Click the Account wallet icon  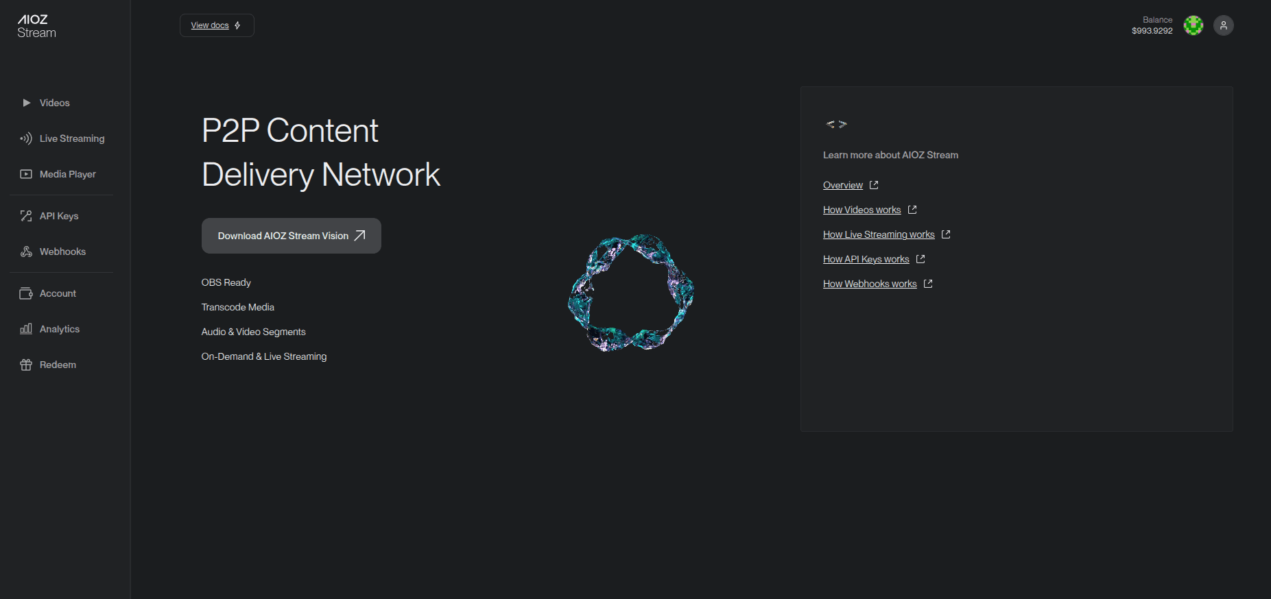pos(26,293)
